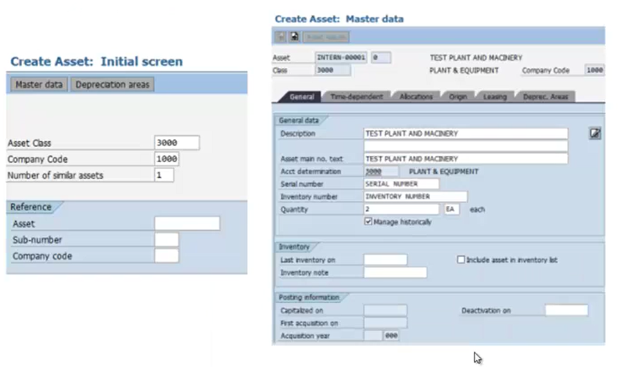
Task: Open the Allocations tab
Action: pyautogui.click(x=416, y=97)
